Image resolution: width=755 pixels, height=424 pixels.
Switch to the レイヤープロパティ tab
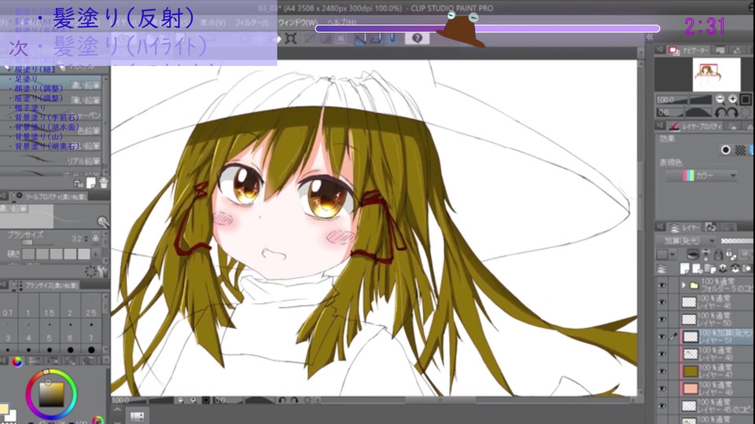pyautogui.click(x=697, y=126)
